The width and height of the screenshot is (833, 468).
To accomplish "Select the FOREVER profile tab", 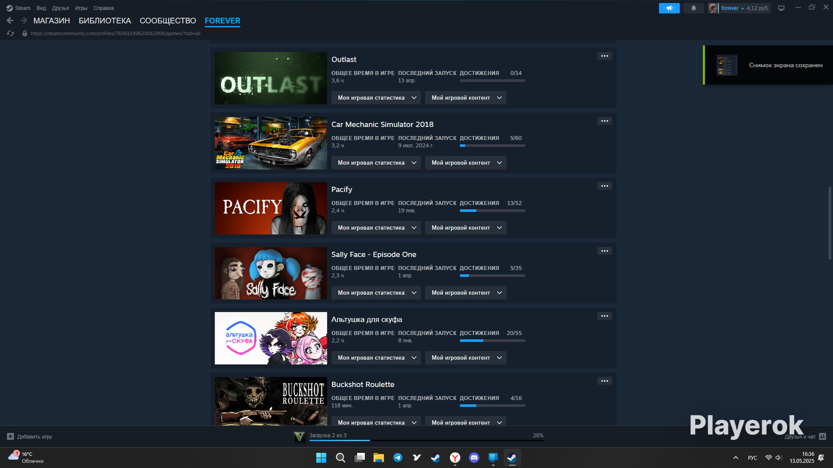I will pyautogui.click(x=223, y=21).
